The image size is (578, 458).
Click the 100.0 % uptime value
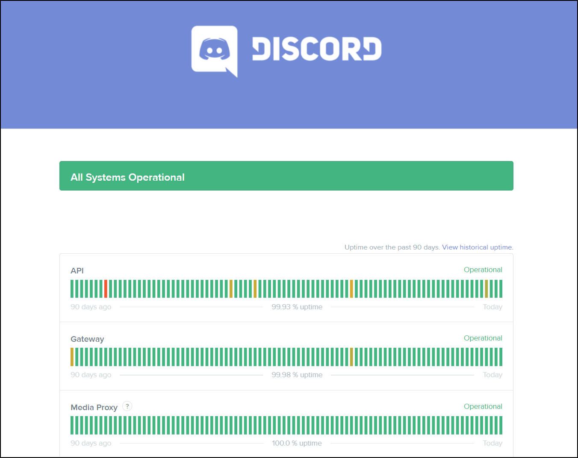[297, 443]
